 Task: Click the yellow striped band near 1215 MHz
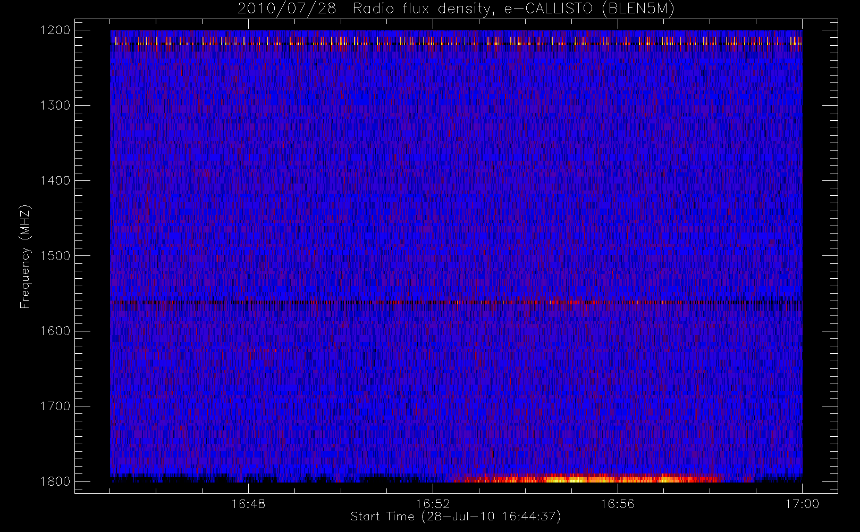pos(456,41)
